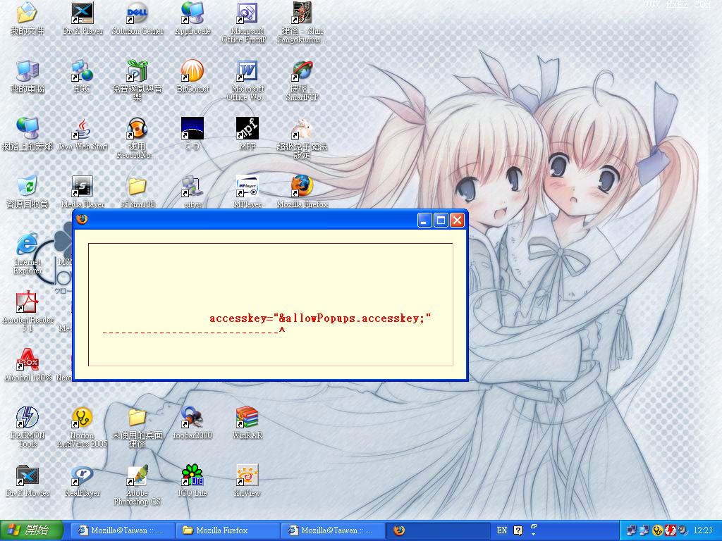
Task: Click Firefox icon in error dialog title bar
Action: 82,219
